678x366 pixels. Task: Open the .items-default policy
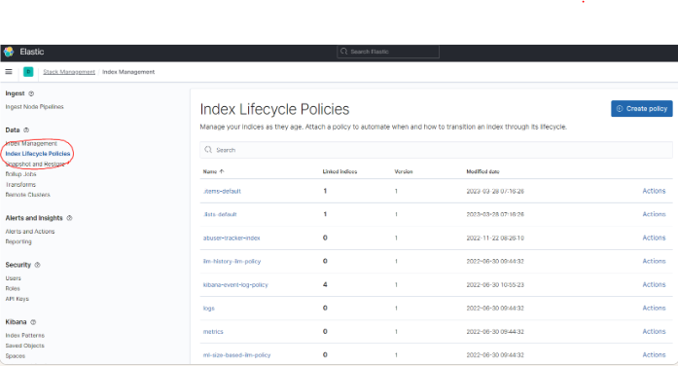tap(222, 191)
